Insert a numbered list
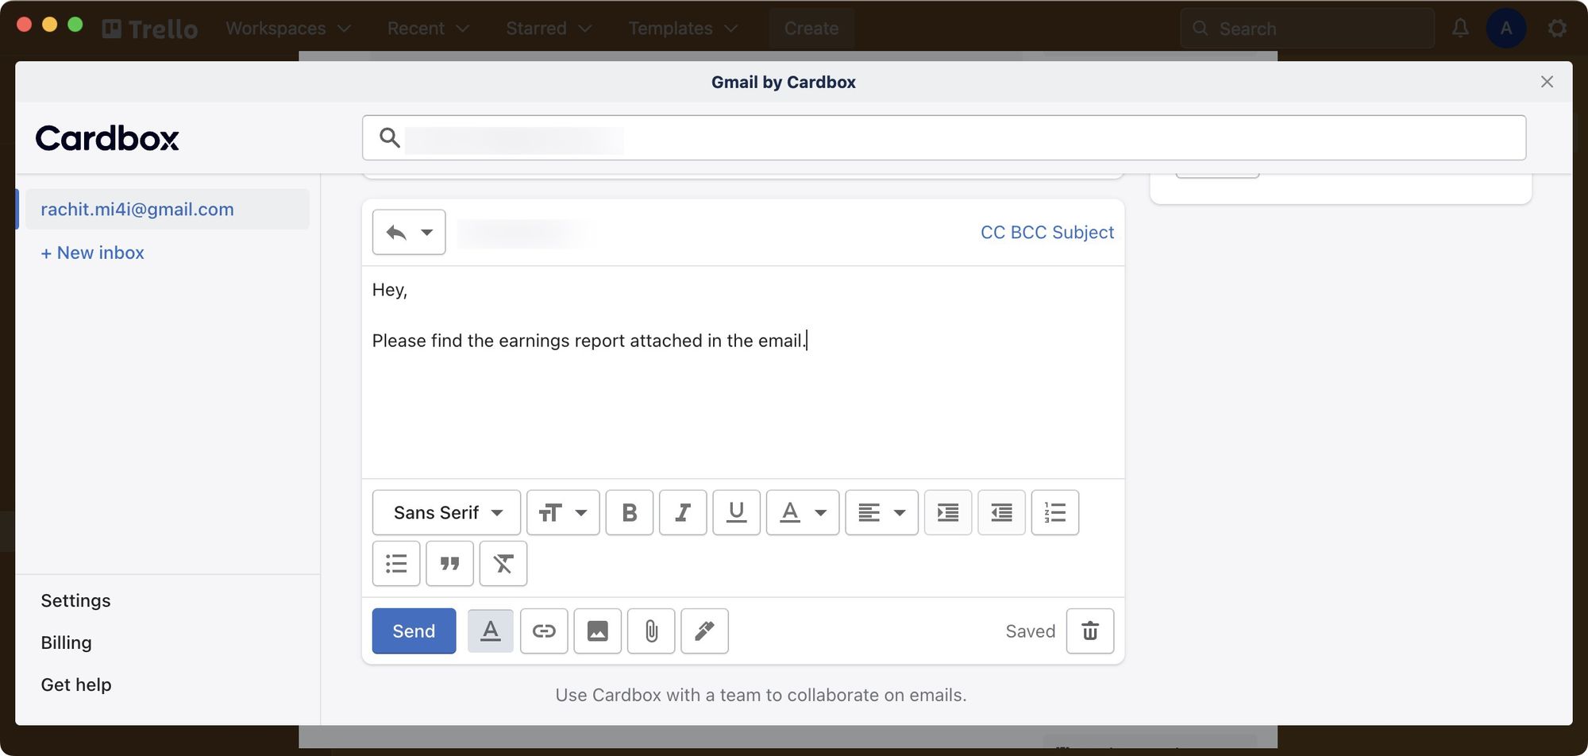 pos(1054,512)
